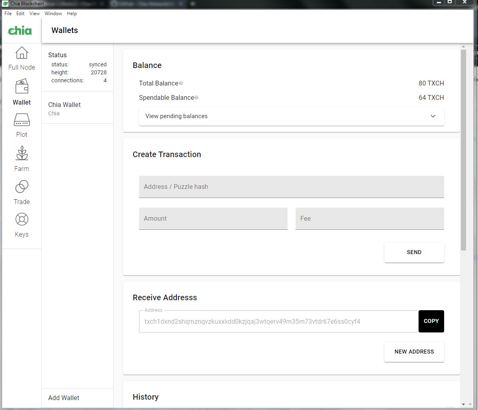Viewport: 478px width, 410px height.
Task: Open the Trade circles icon
Action: pos(22,187)
